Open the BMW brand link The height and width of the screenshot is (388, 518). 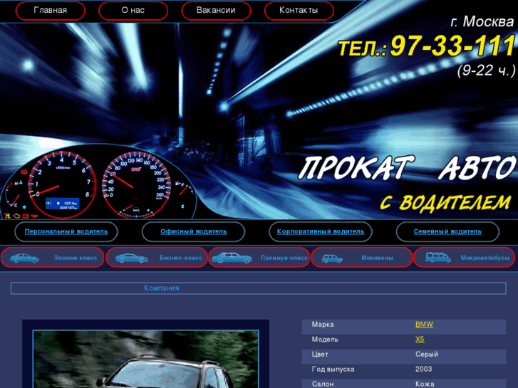pyautogui.click(x=424, y=324)
